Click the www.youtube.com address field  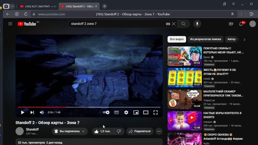(x=52, y=14)
